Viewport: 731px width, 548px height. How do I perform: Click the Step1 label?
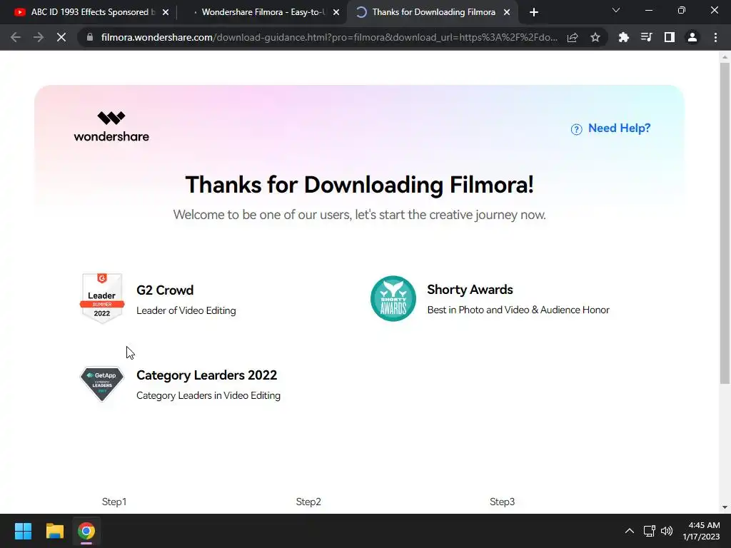point(114,502)
